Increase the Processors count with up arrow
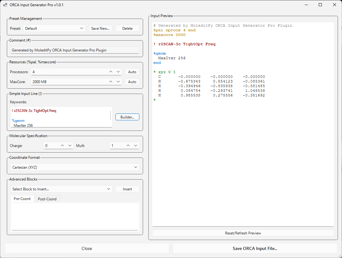 (x=111, y=72)
